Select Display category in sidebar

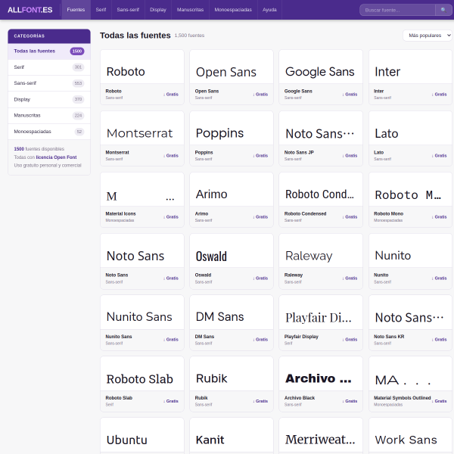pos(49,99)
